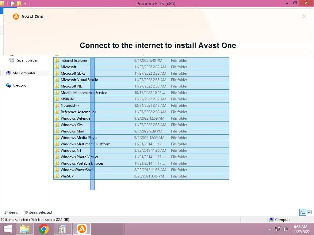Click the Windows Defender folder name
The height and width of the screenshot is (235, 314).
pyautogui.click(x=76, y=118)
